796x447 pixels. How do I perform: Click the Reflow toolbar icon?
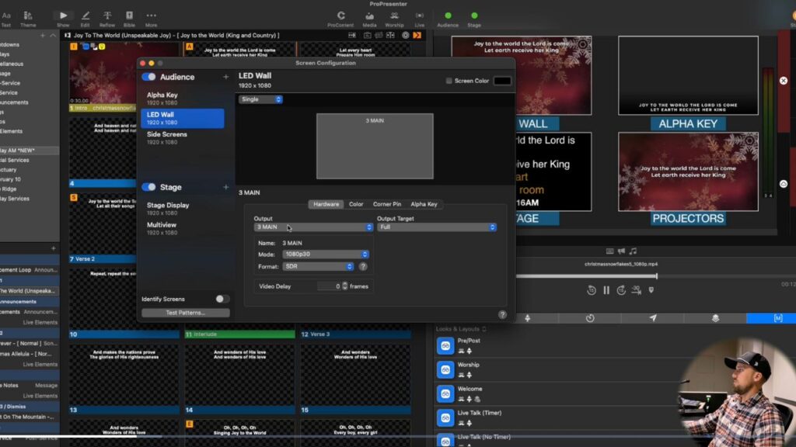[107, 16]
